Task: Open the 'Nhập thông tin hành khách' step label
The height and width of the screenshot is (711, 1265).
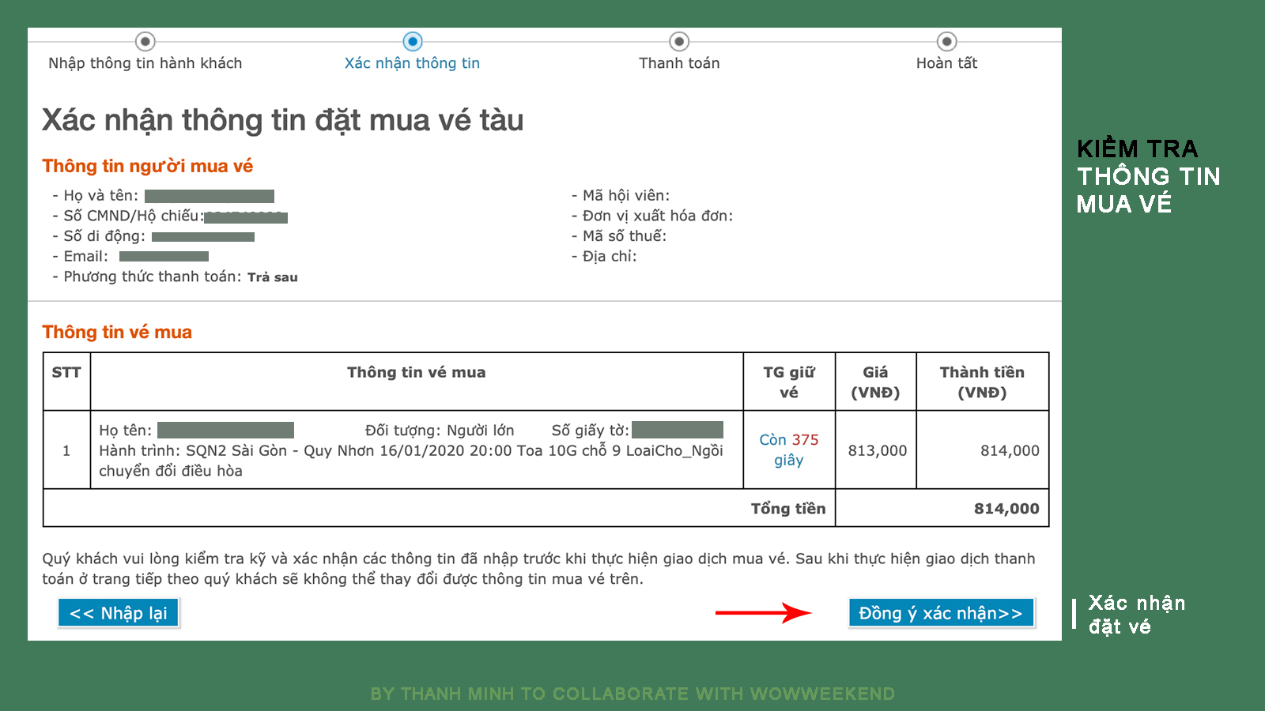Action: click(145, 63)
